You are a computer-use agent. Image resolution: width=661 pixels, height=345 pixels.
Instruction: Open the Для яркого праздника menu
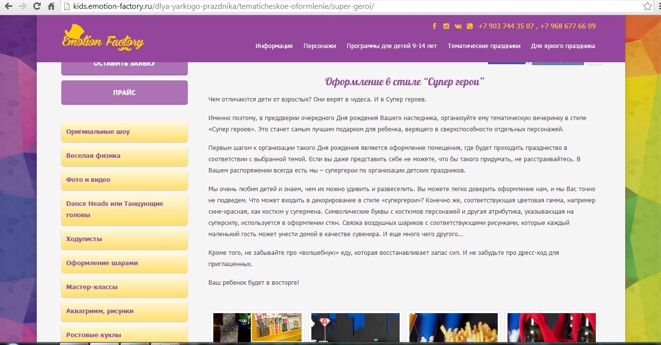[x=563, y=46]
